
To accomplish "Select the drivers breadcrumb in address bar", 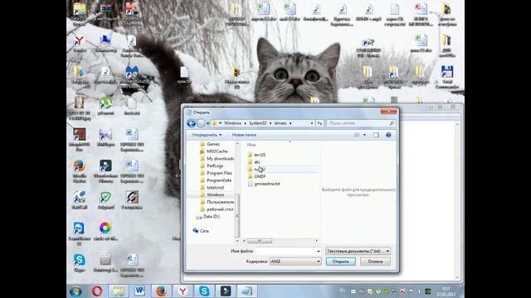I will [x=280, y=123].
